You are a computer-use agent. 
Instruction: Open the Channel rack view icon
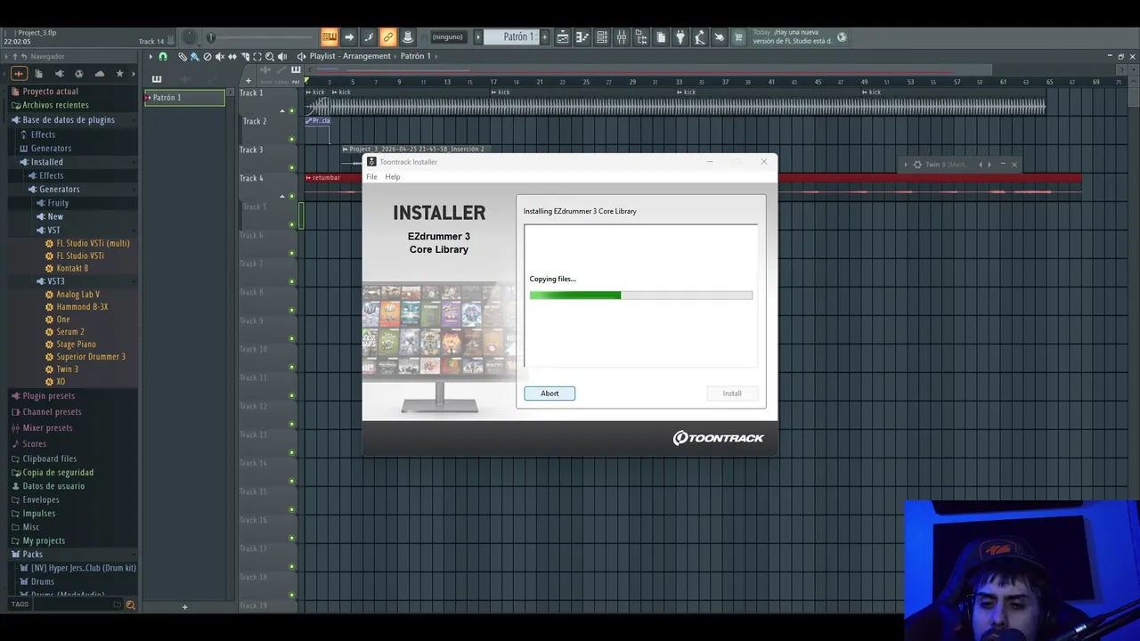(601, 37)
